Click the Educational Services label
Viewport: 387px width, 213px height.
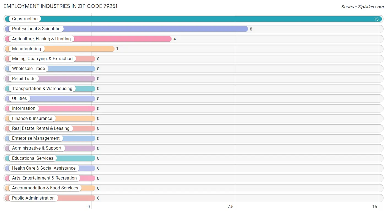pos(33,158)
